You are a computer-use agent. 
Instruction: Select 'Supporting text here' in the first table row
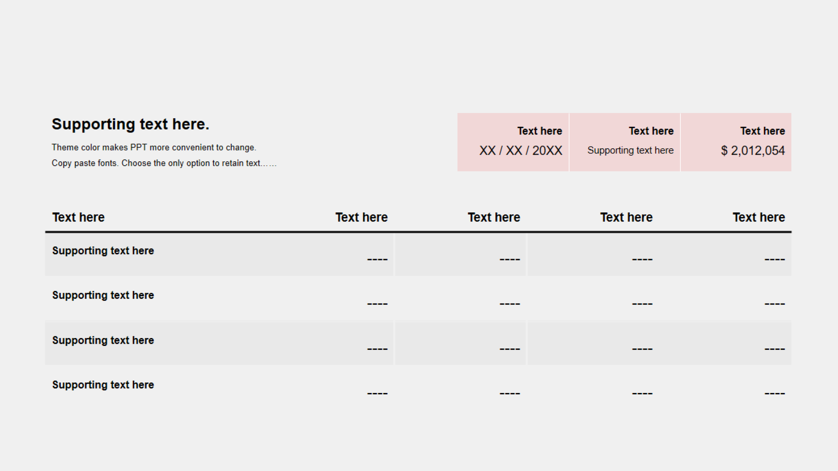point(103,251)
